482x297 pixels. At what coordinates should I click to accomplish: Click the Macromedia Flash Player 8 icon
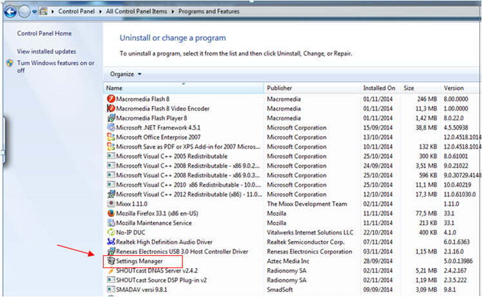point(111,118)
